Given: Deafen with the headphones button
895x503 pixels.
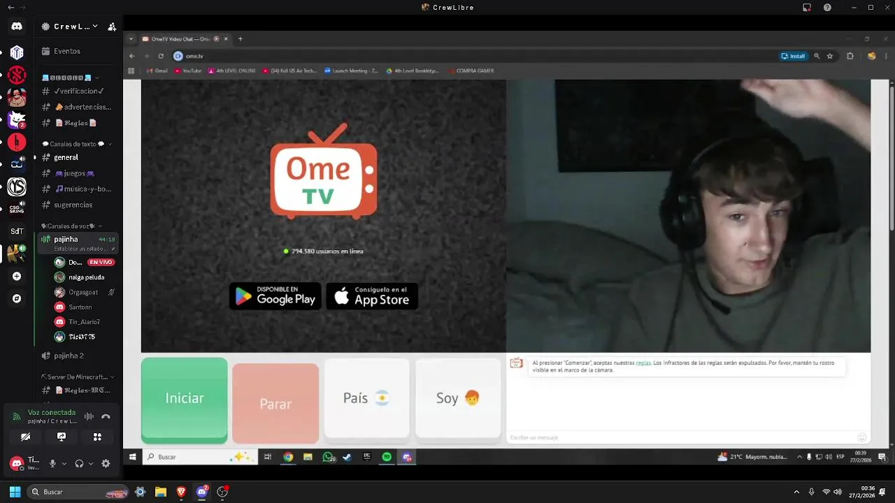Looking at the screenshot, I should [79, 463].
